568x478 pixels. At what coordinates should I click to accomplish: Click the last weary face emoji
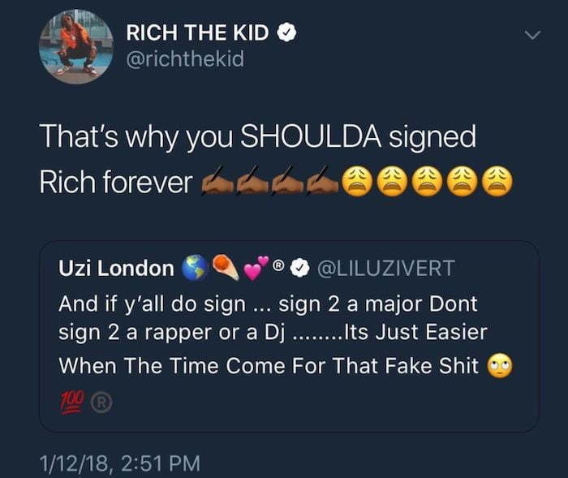(x=497, y=181)
